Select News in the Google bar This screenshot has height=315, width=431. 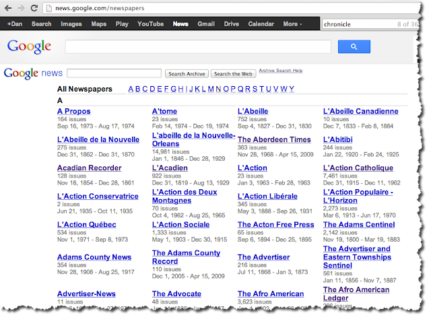180,24
